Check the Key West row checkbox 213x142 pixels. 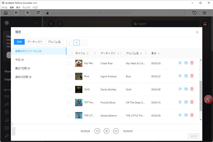click(x=69, y=63)
